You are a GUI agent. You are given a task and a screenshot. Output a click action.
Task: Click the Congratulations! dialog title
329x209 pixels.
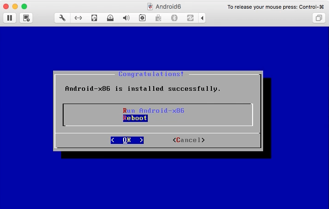click(151, 74)
